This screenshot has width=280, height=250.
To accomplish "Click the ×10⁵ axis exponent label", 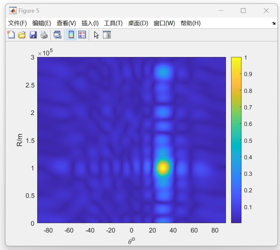I will pos(45,52).
